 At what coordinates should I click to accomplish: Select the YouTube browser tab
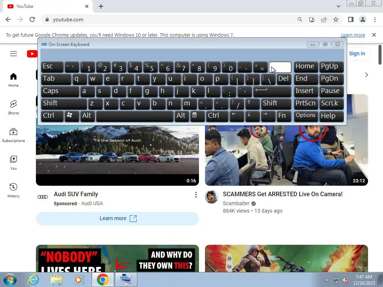click(48, 6)
